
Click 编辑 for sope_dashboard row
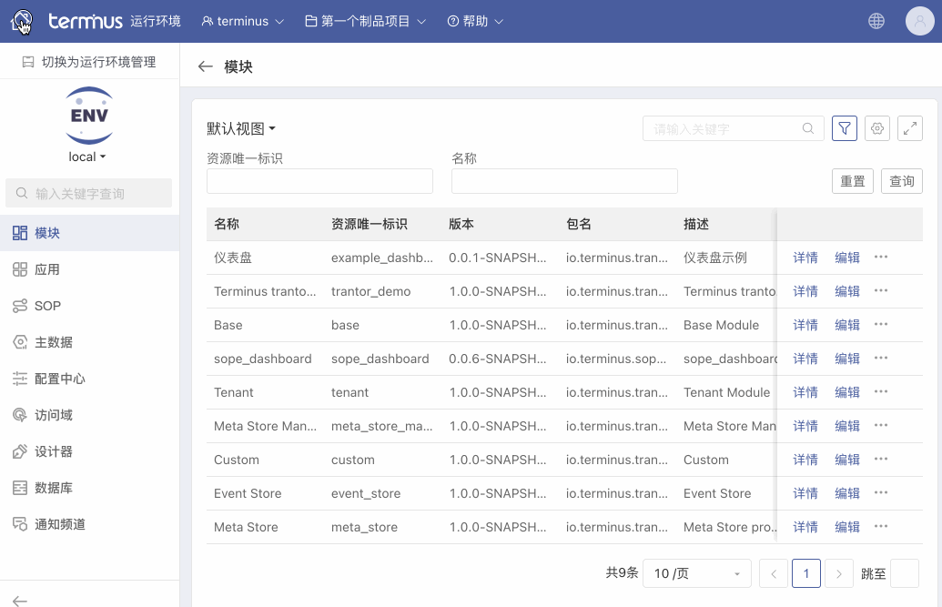847,359
